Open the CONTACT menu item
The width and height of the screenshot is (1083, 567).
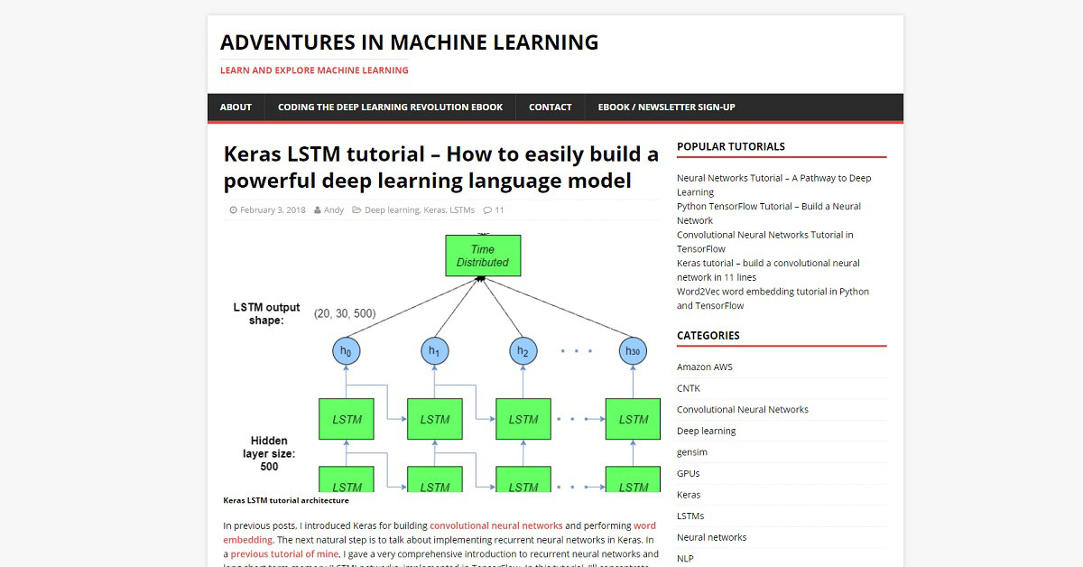coord(550,107)
